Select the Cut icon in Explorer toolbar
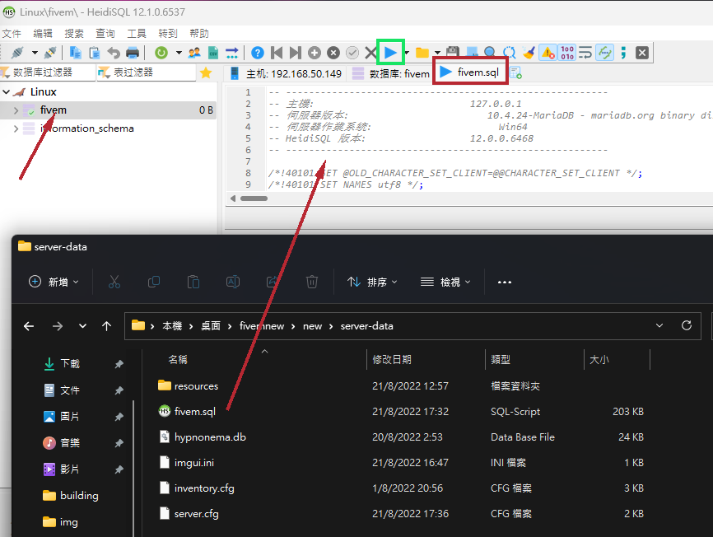Viewport: 713px width, 537px height. click(114, 282)
